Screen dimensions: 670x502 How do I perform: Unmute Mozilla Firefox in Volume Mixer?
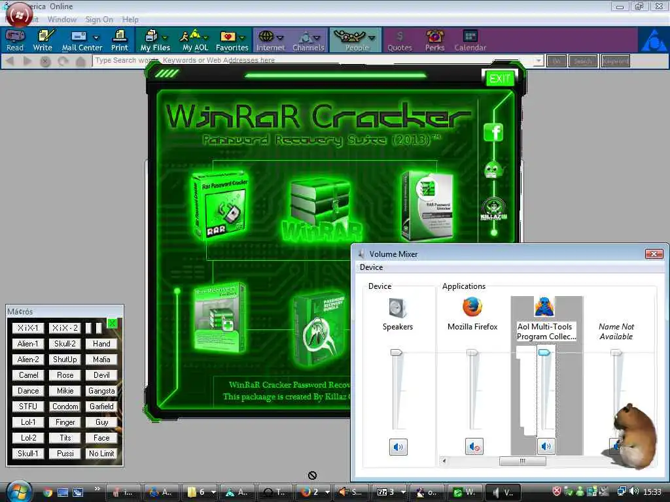pos(474,447)
